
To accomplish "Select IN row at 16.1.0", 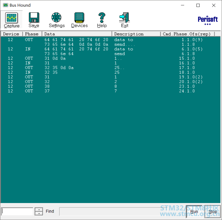I will [111, 63].
